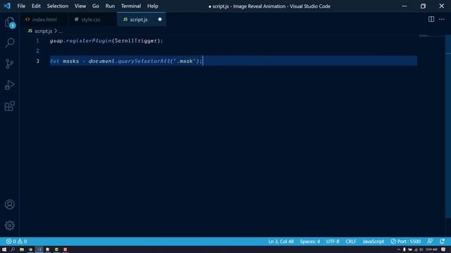
Task: Open the More Actions ellipsis menu
Action: 442,19
